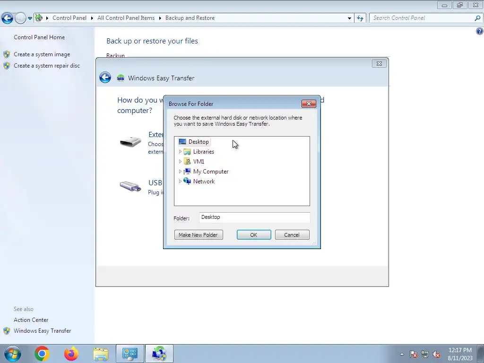Expand the Network tree node
Image resolution: width=484 pixels, height=363 pixels.
pyautogui.click(x=180, y=181)
